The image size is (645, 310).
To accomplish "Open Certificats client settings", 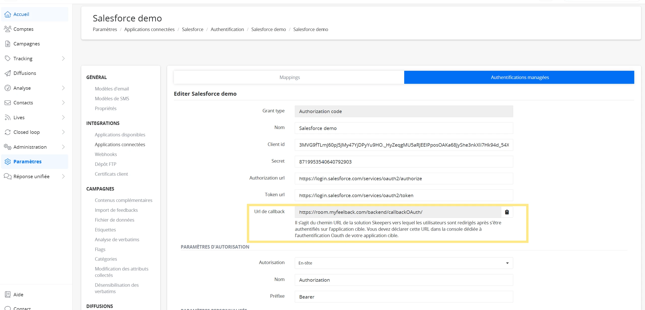I will coord(111,174).
